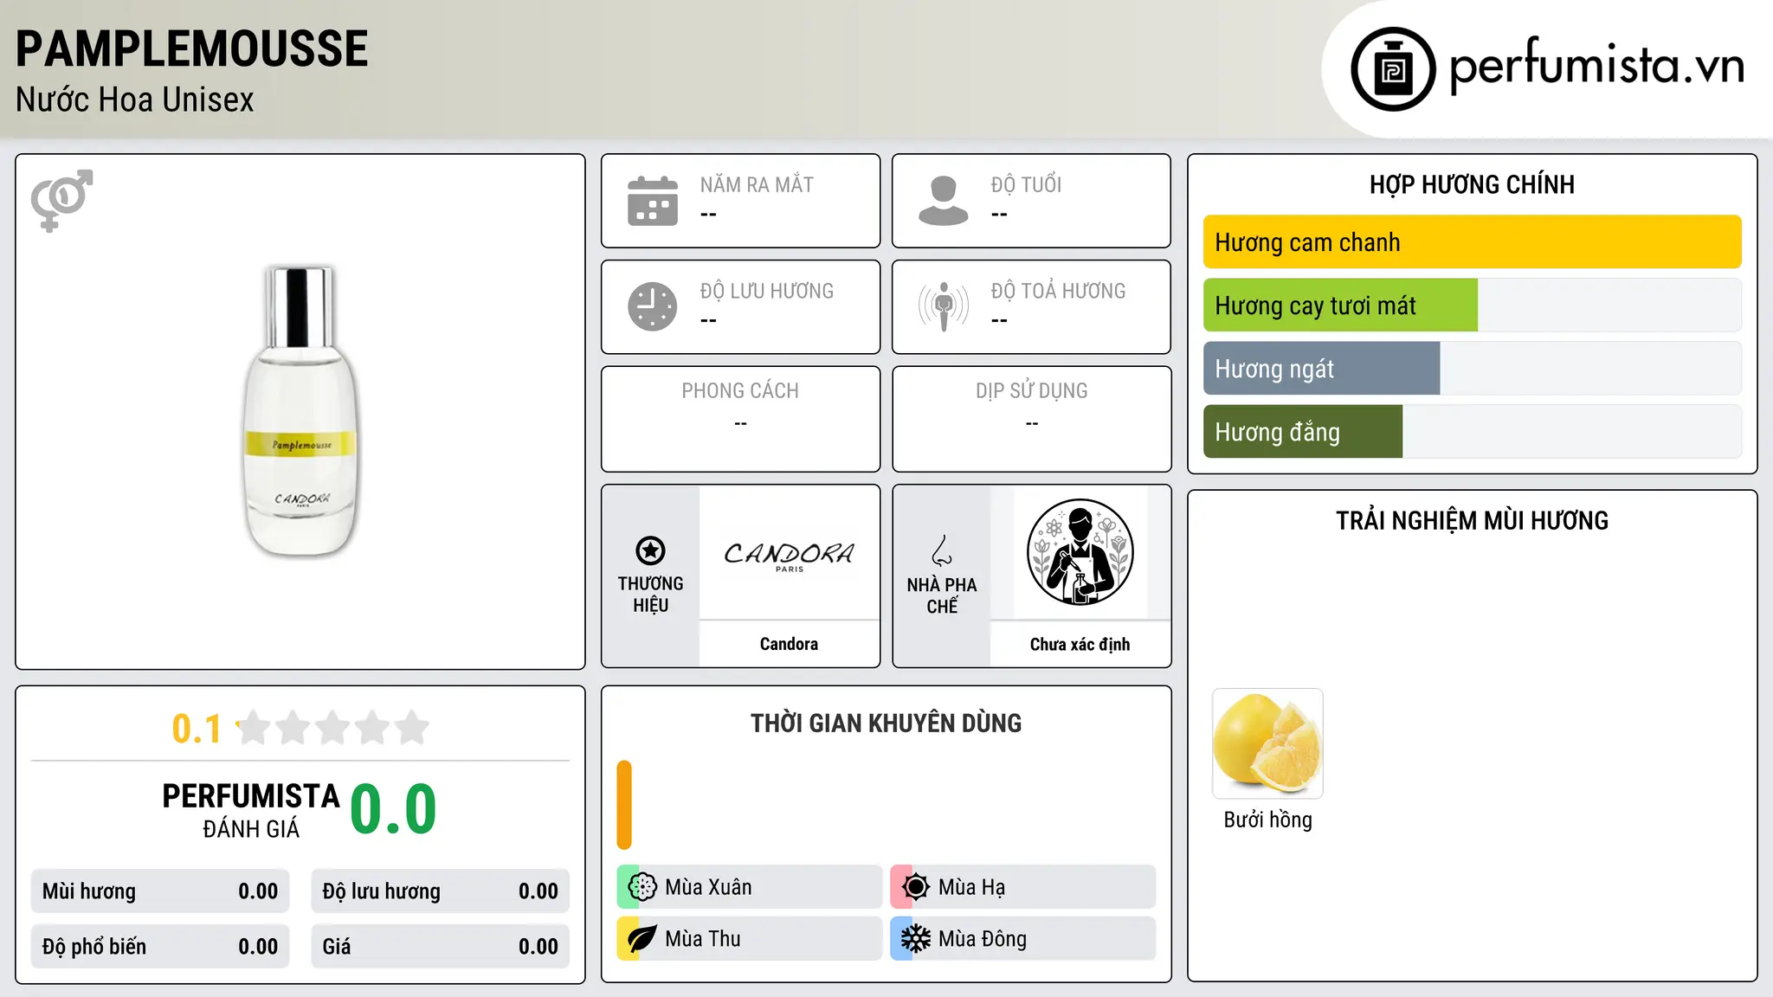Select the Bưởi hồng grapefruit note image
1773x997 pixels.
1267,743
